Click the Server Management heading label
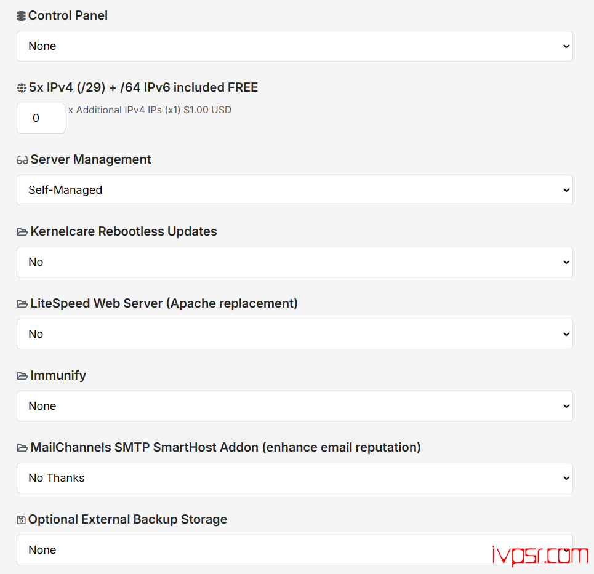Screen dimensions: 594x574 pyautogui.click(x=90, y=159)
